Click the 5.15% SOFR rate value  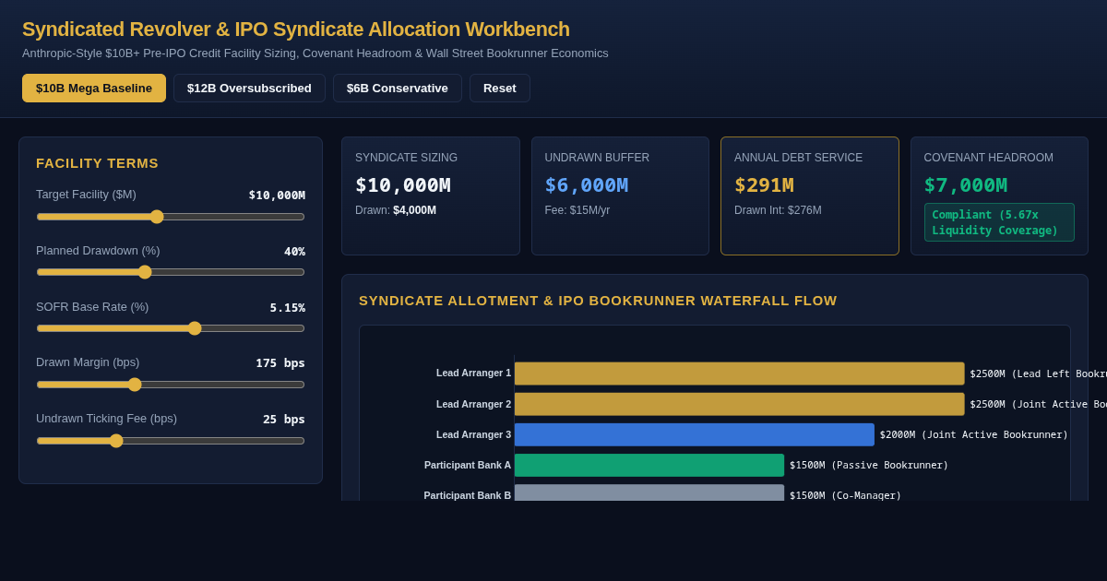tap(288, 307)
